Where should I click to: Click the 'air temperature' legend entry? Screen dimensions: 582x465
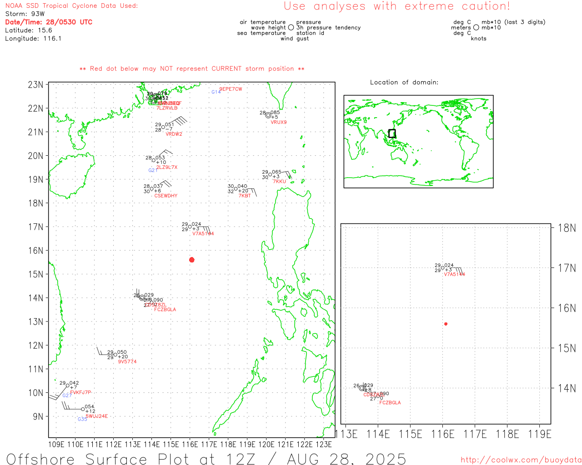tap(263, 22)
